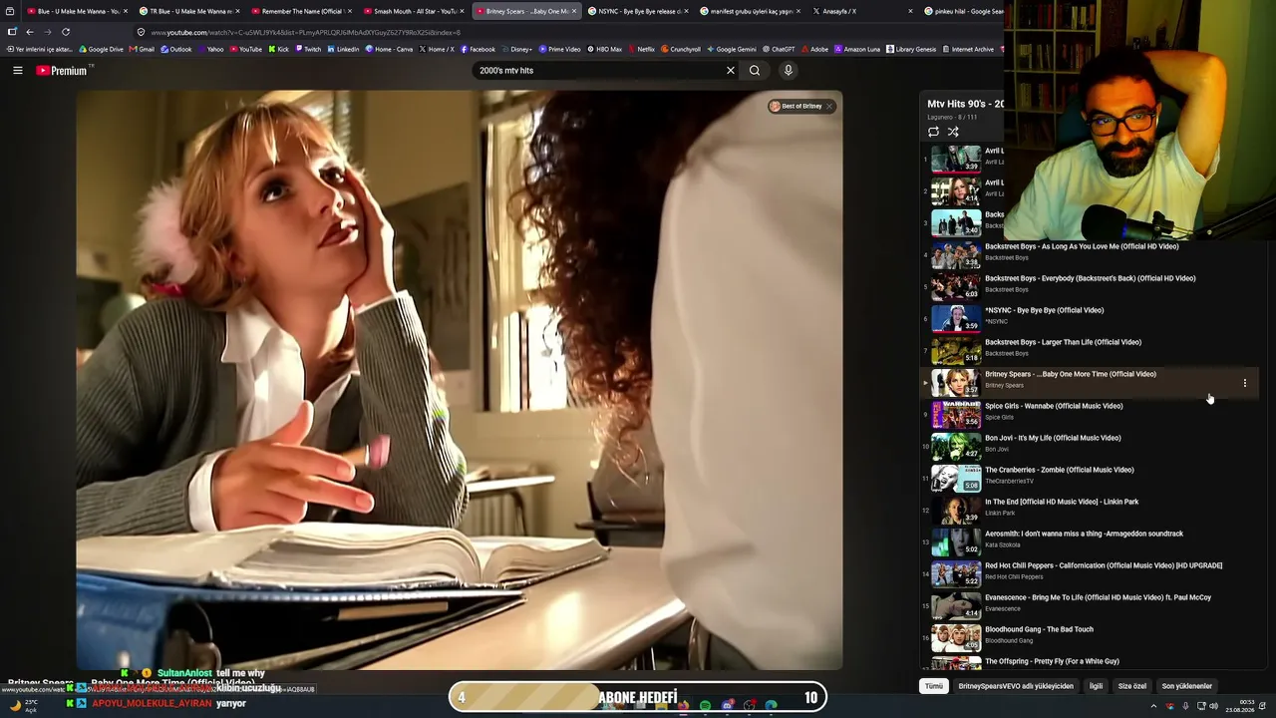Toggle shuffle playlist in playlist panel
The image size is (1276, 718).
[x=953, y=132]
